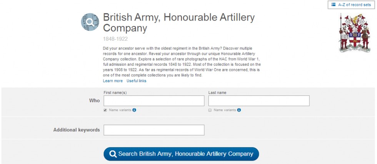This screenshot has height=164, width=377.
Task: Click the info icon beside first name variants
Action: point(134,110)
